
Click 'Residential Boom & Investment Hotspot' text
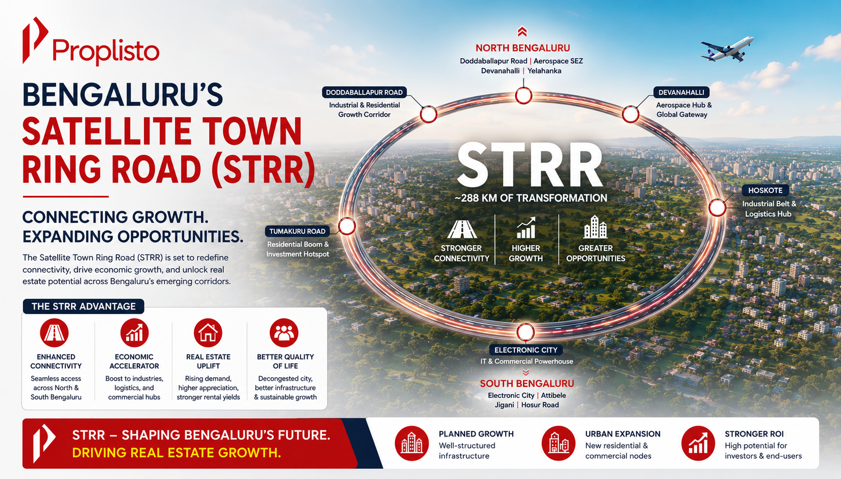[298, 249]
